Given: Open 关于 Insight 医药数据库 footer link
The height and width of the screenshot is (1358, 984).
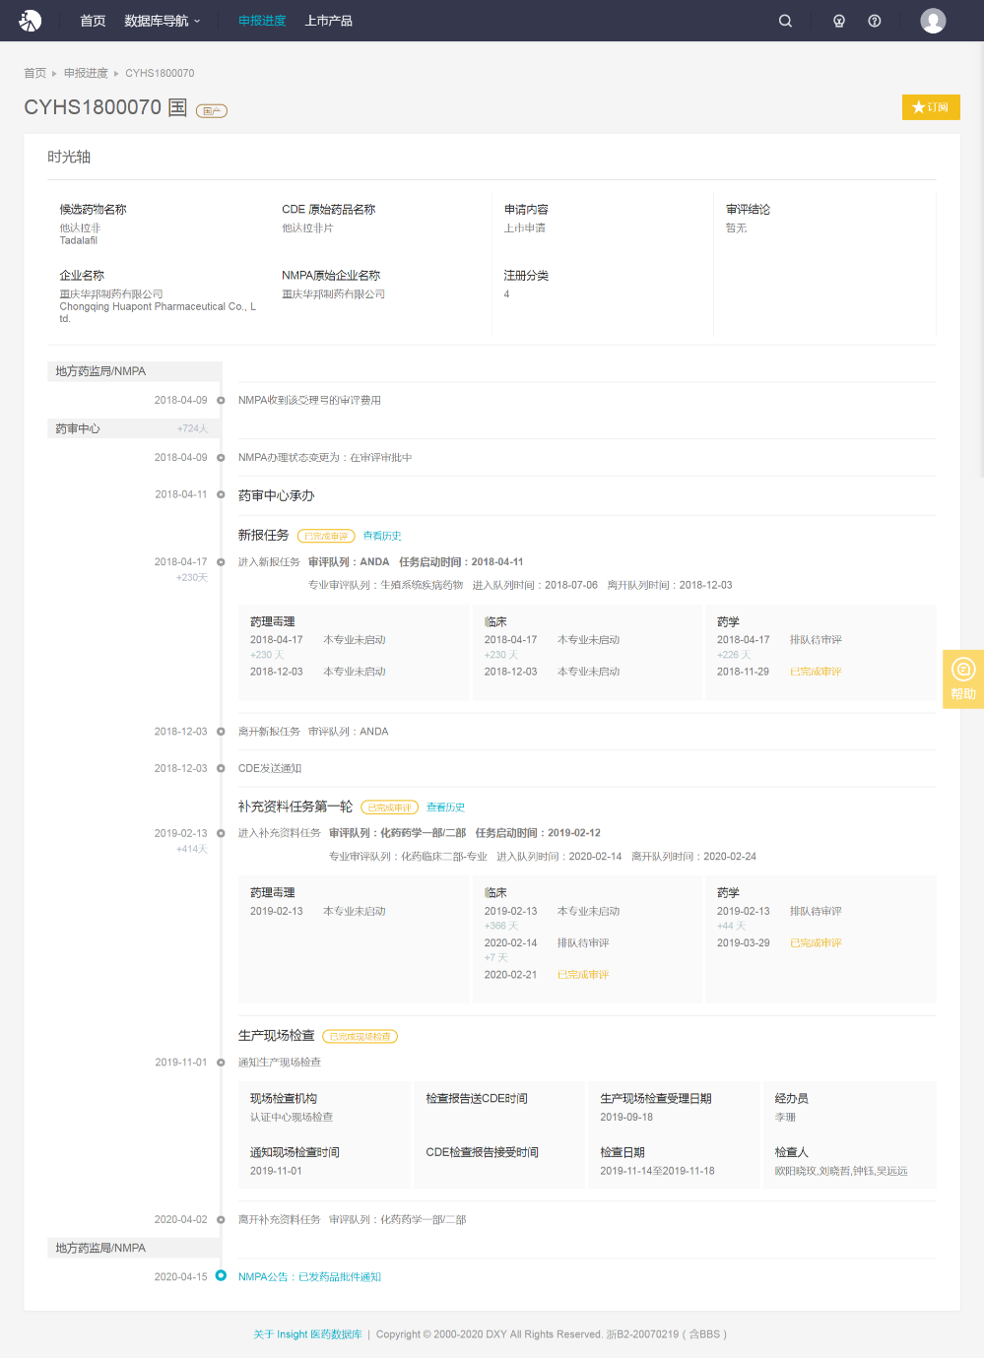Looking at the screenshot, I should point(307,1334).
